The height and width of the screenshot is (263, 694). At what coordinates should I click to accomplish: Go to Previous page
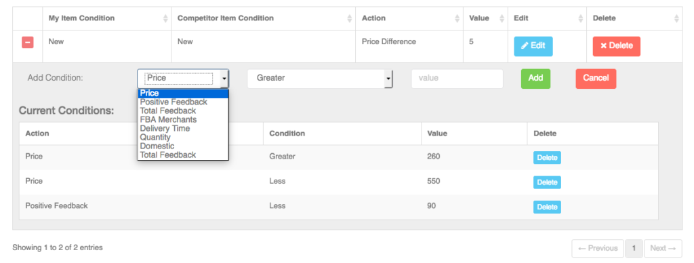(598, 248)
